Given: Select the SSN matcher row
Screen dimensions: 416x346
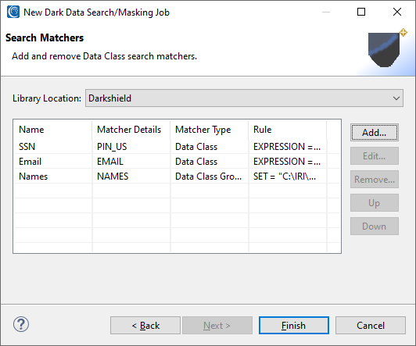Looking at the screenshot, I should [177, 147].
